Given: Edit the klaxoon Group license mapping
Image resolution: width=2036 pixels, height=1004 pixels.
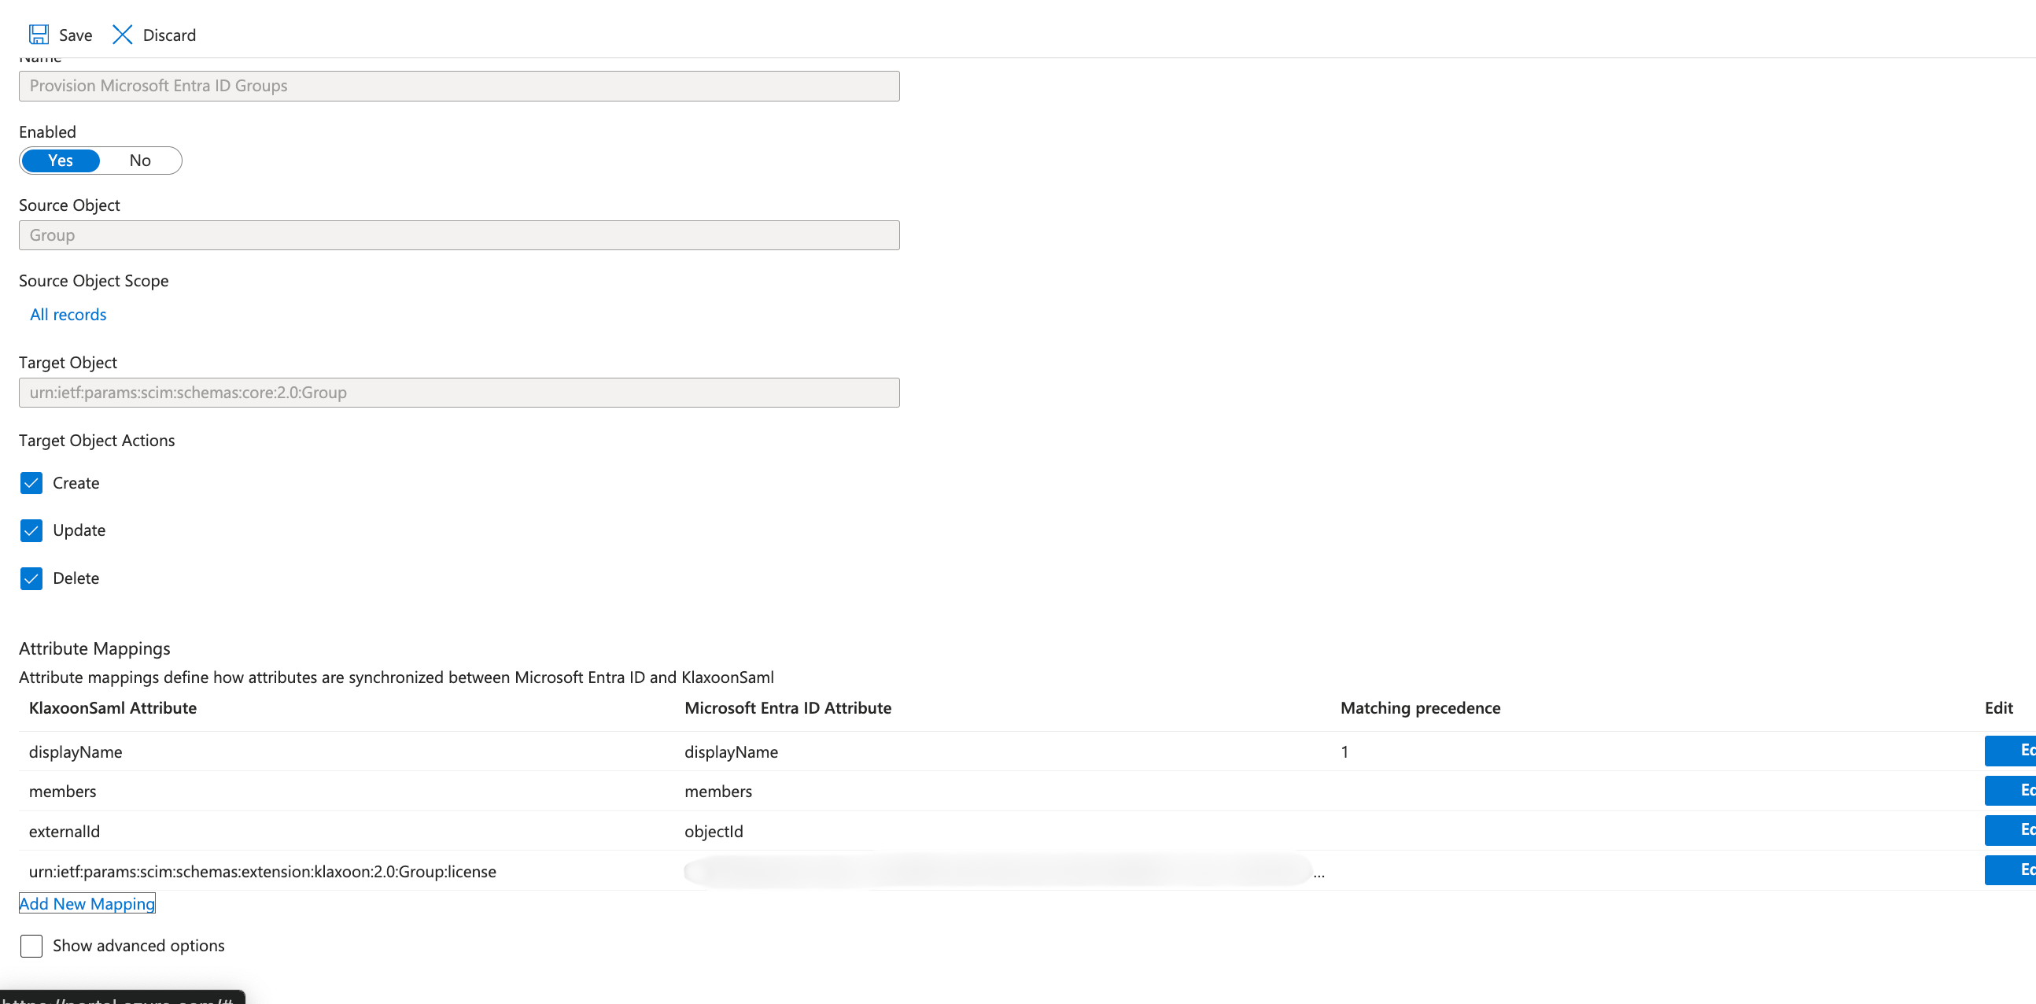Looking at the screenshot, I should [x=2012, y=870].
